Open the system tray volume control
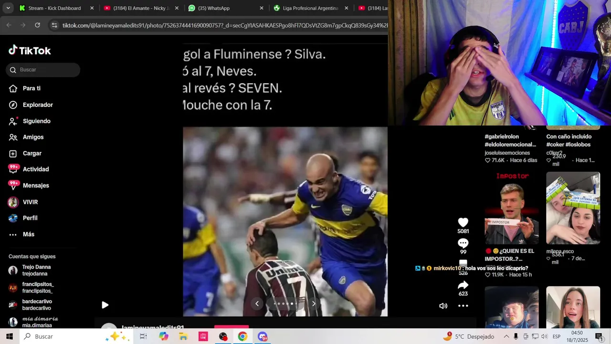Image resolution: width=611 pixels, height=344 pixels. [x=544, y=336]
